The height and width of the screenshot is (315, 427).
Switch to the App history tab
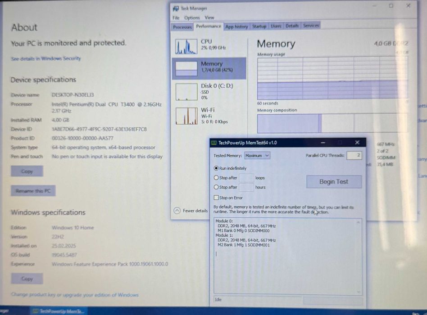coord(236,27)
